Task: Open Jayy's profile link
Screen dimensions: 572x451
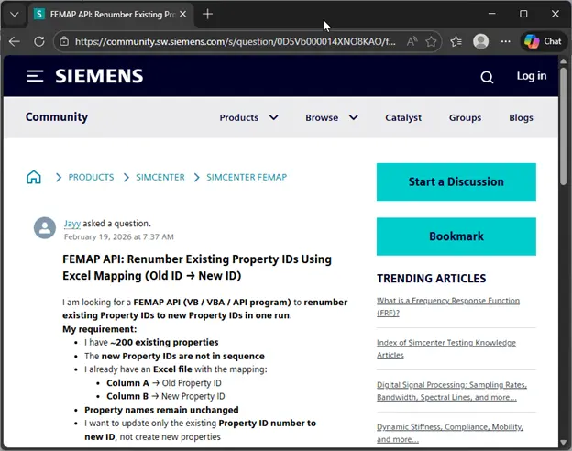Action: pyautogui.click(x=72, y=224)
